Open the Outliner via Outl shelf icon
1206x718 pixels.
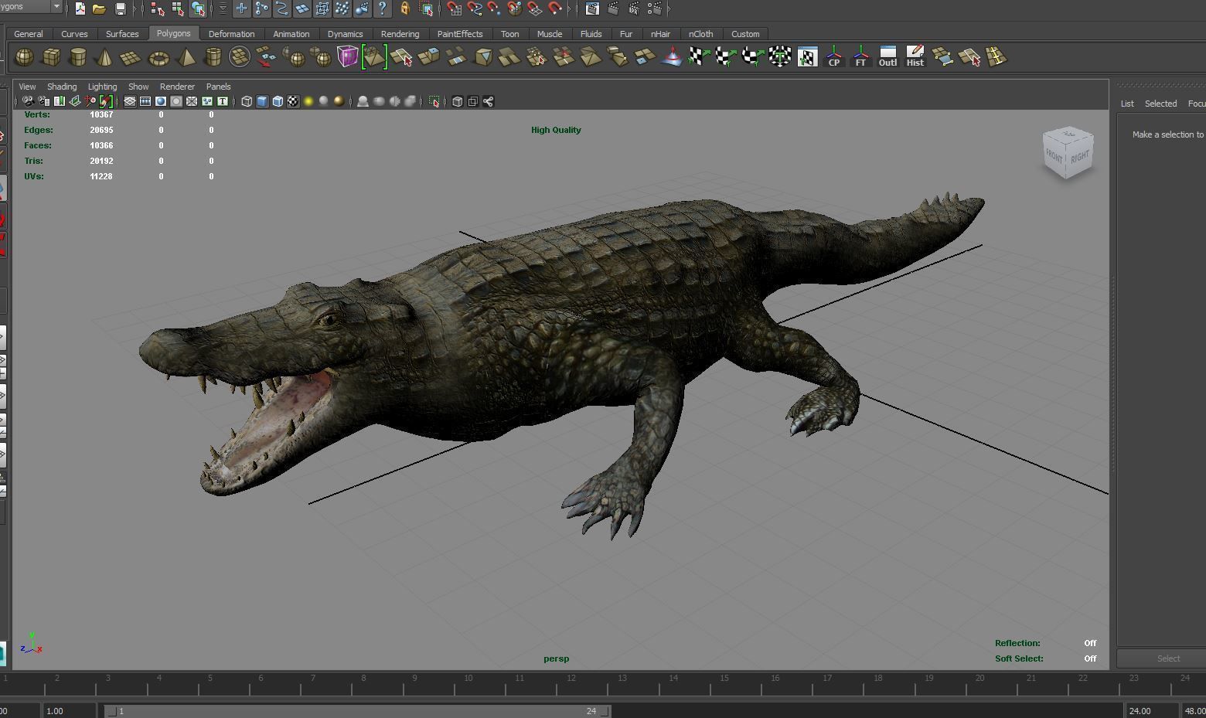point(887,57)
